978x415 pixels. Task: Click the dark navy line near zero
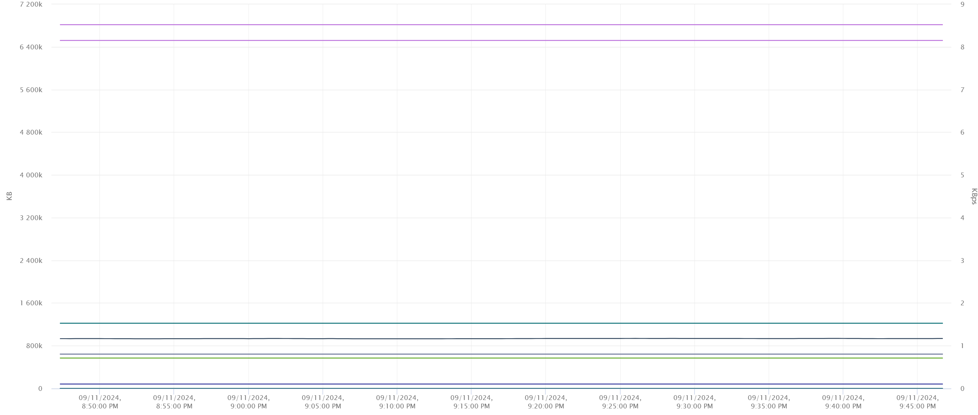point(501,384)
